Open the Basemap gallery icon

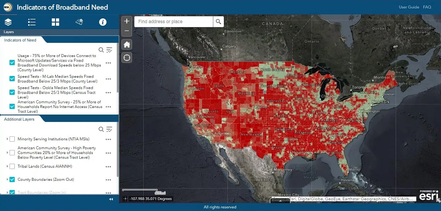point(55,22)
